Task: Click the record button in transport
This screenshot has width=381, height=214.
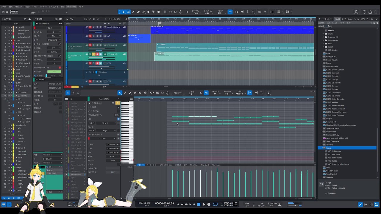Action: click(x=209, y=204)
